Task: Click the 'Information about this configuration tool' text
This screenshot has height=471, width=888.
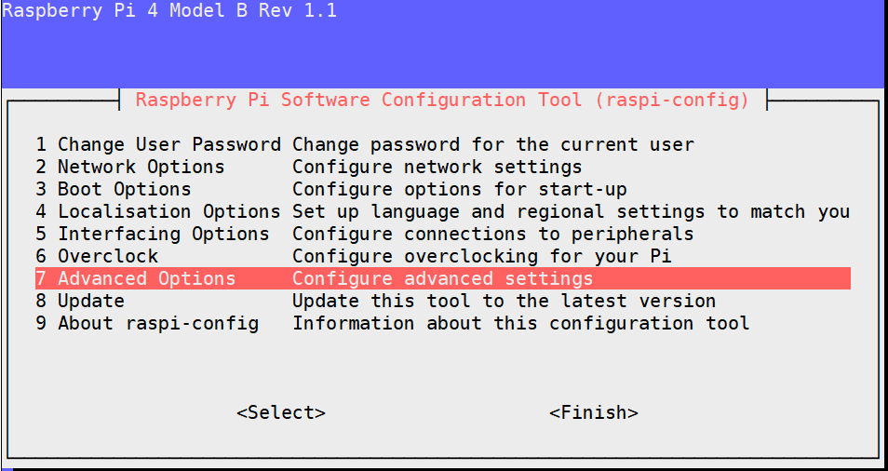Action: point(521,323)
